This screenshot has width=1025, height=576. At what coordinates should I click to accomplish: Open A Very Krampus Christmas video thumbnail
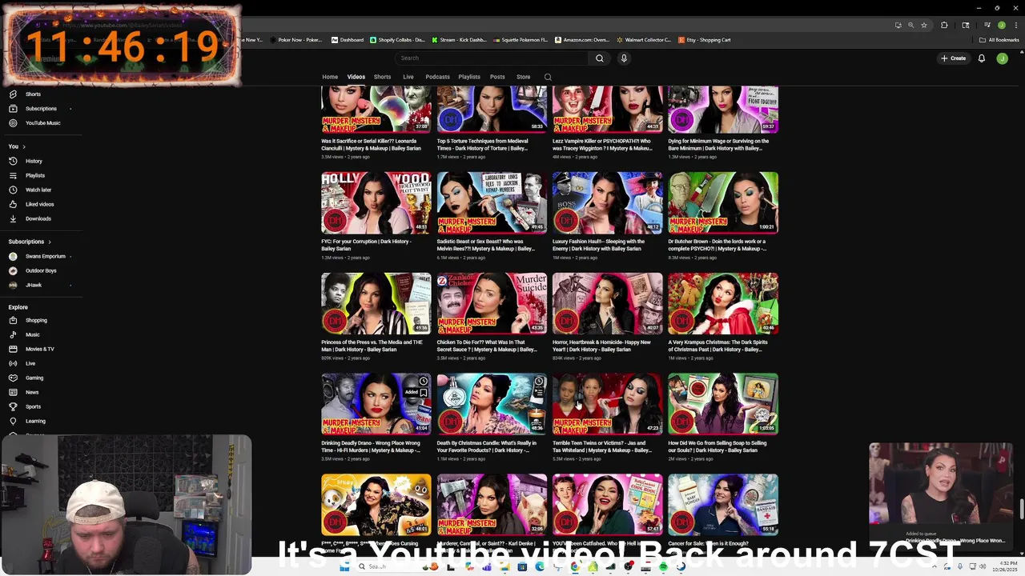pyautogui.click(x=723, y=304)
